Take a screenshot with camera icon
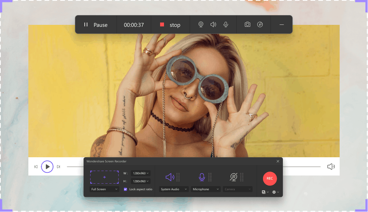Image resolution: width=368 pixels, height=212 pixels. [248, 24]
